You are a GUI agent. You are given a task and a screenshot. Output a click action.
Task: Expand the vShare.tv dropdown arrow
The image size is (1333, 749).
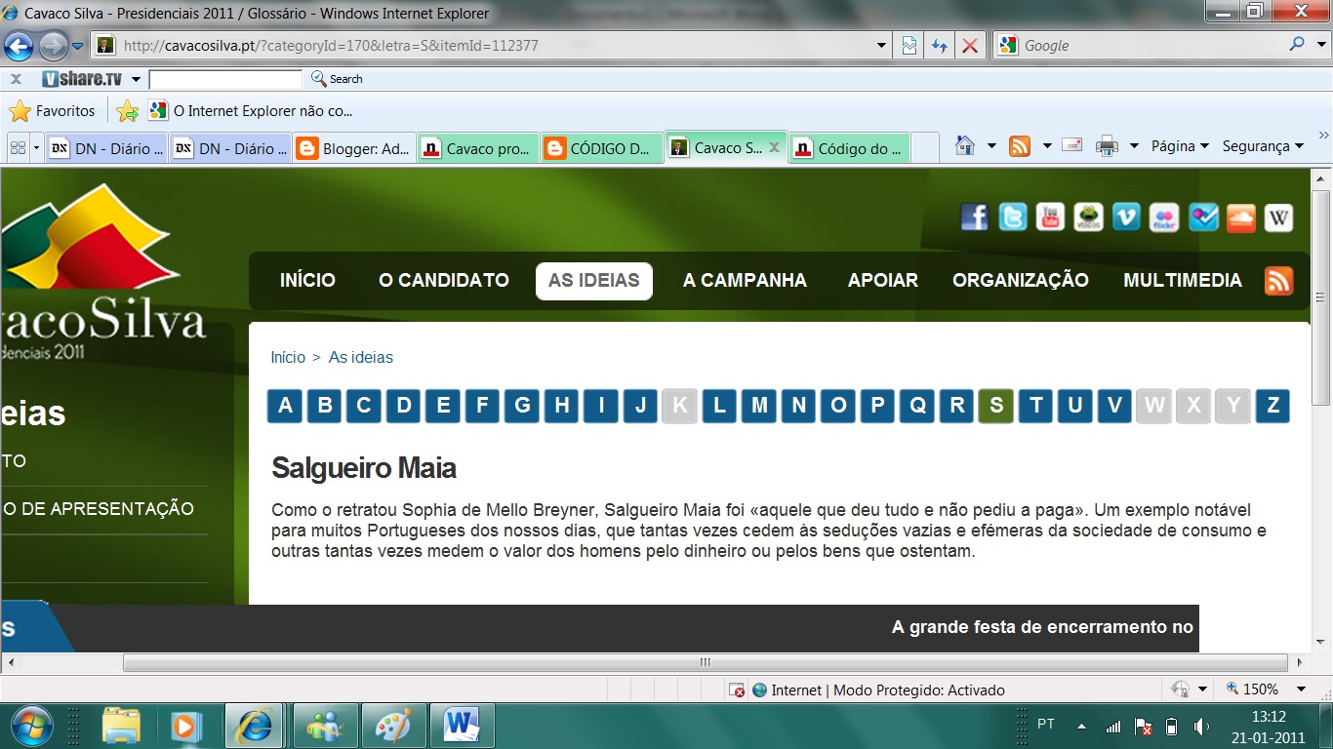tap(136, 79)
